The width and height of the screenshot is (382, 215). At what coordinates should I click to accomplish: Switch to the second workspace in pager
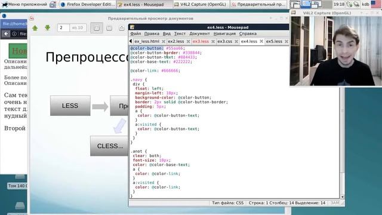(x=306, y=4)
